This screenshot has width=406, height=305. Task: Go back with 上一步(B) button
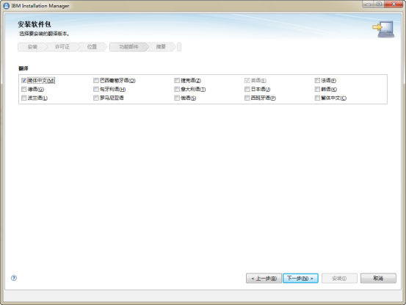coord(264,279)
